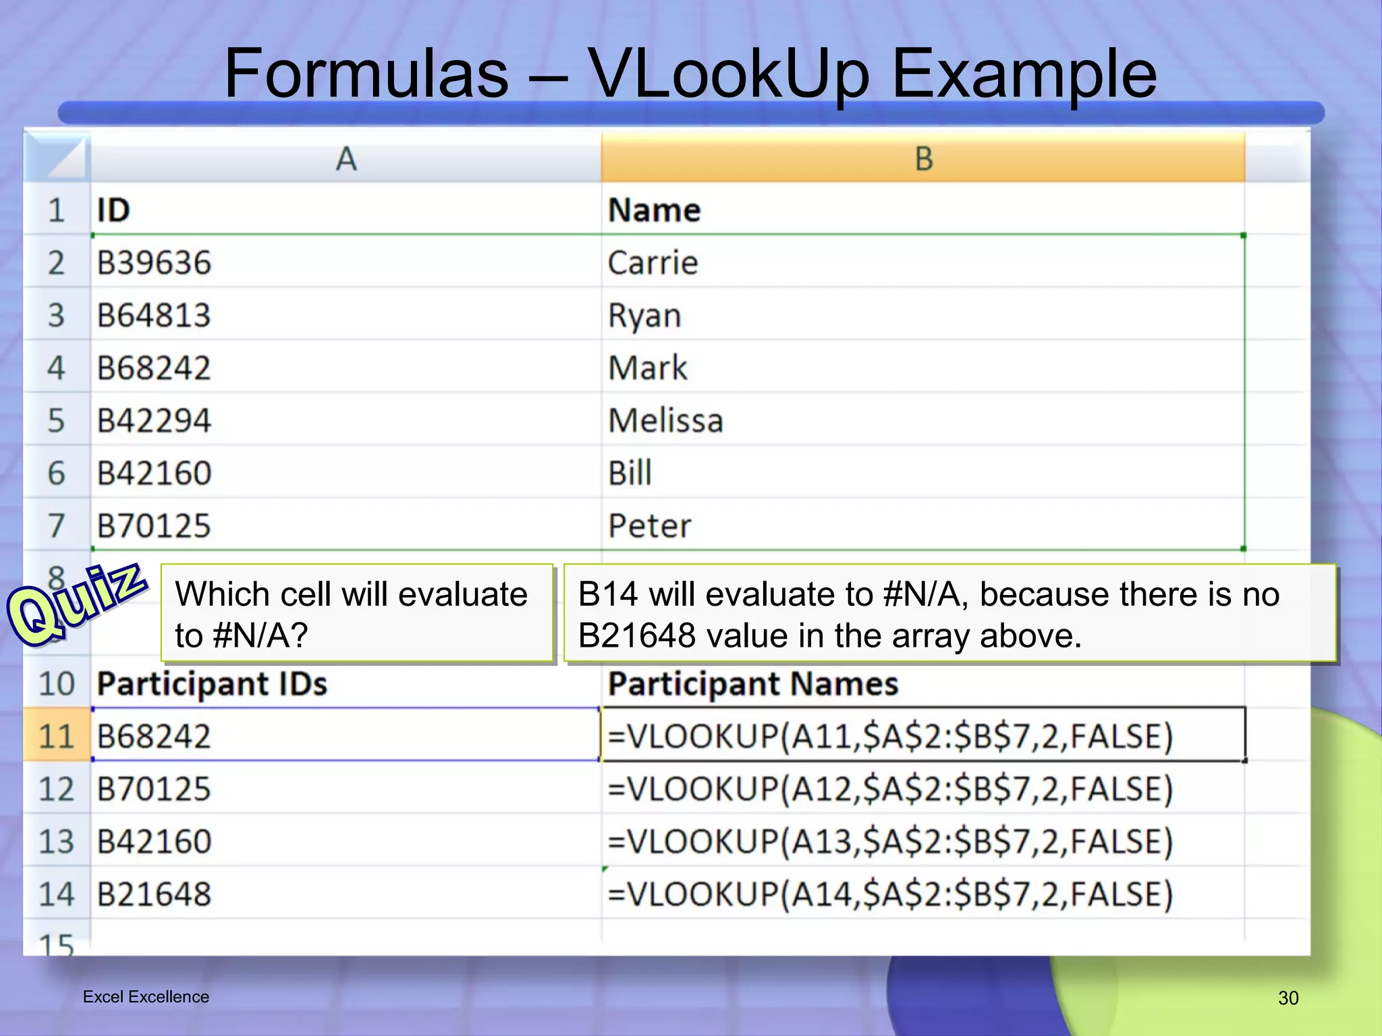Click the VLOOKUP formula referencing A12

point(923,788)
